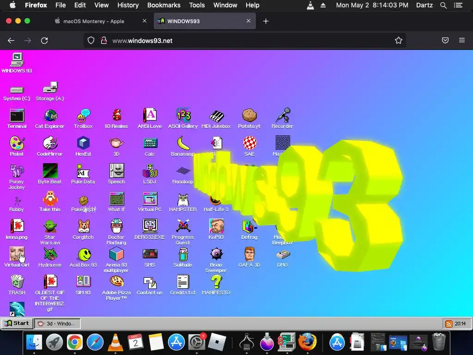Image resolution: width=473 pixels, height=355 pixels.
Task: Launch the Speech icon
Action: click(116, 171)
